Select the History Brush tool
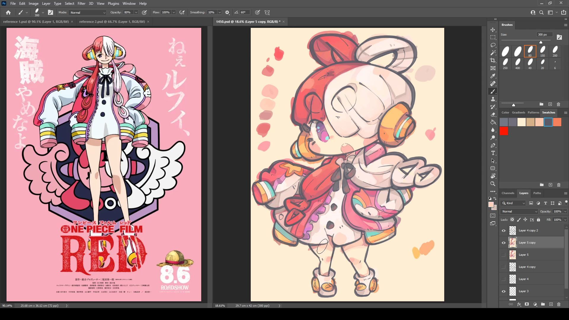 (493, 107)
